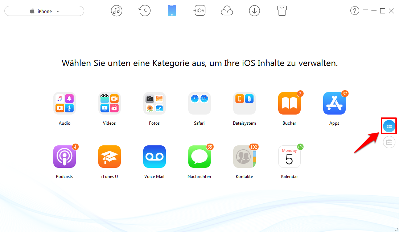The image size is (399, 232).
Task: Maximize the application window
Action: (382, 11)
